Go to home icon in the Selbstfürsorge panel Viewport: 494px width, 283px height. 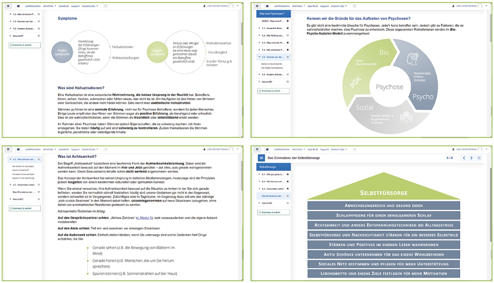coord(267,149)
